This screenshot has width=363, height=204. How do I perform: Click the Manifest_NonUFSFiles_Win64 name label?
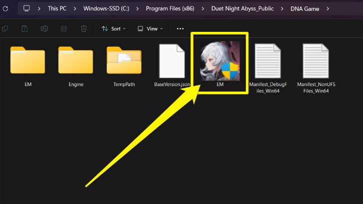click(x=316, y=88)
